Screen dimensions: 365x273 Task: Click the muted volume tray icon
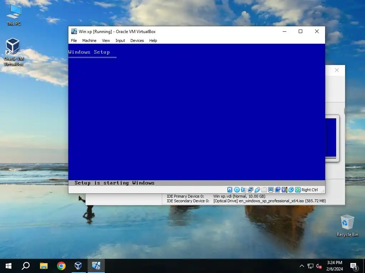click(x=319, y=266)
